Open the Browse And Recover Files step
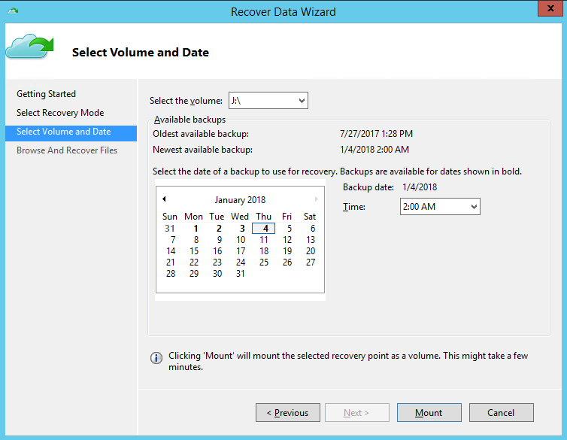Screen dimensions: 567x440 (x=67, y=150)
